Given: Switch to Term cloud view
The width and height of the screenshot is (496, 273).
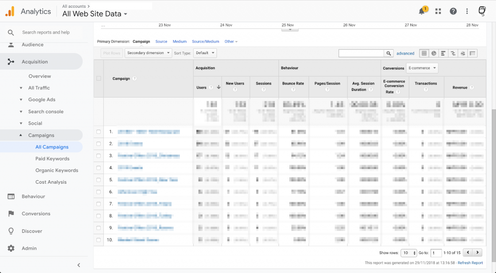Looking at the screenshot, I should [x=463, y=53].
